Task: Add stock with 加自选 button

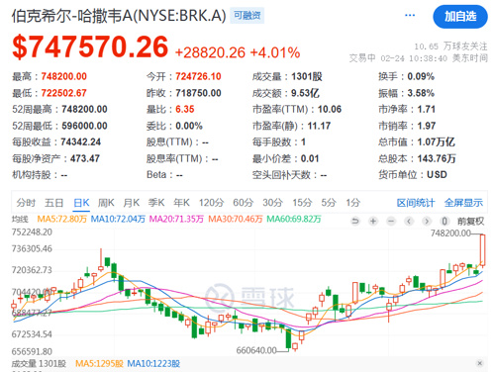Action: (x=460, y=16)
